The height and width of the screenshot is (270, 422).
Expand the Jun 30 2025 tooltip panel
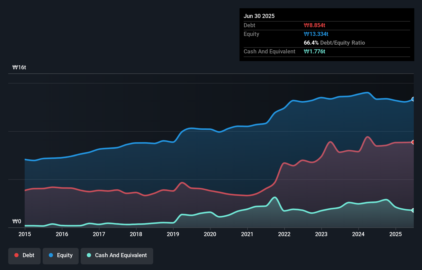(x=259, y=16)
